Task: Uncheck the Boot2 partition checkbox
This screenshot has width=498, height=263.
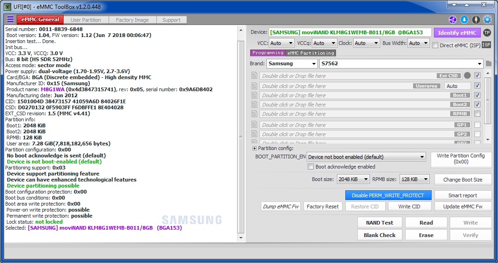Action: click(477, 104)
